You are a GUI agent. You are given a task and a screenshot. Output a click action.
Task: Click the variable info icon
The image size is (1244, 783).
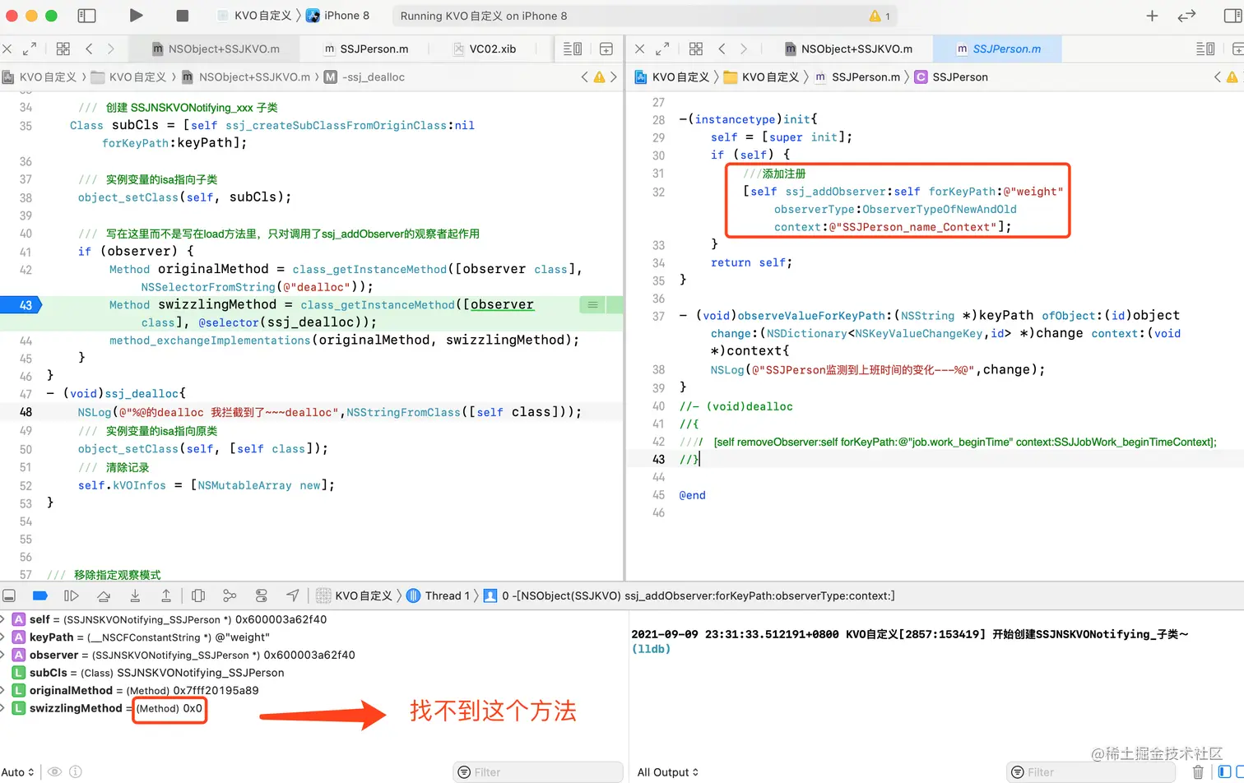point(76,772)
